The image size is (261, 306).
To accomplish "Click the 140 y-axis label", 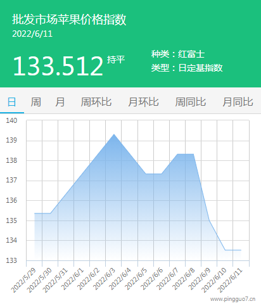I will point(11,120).
